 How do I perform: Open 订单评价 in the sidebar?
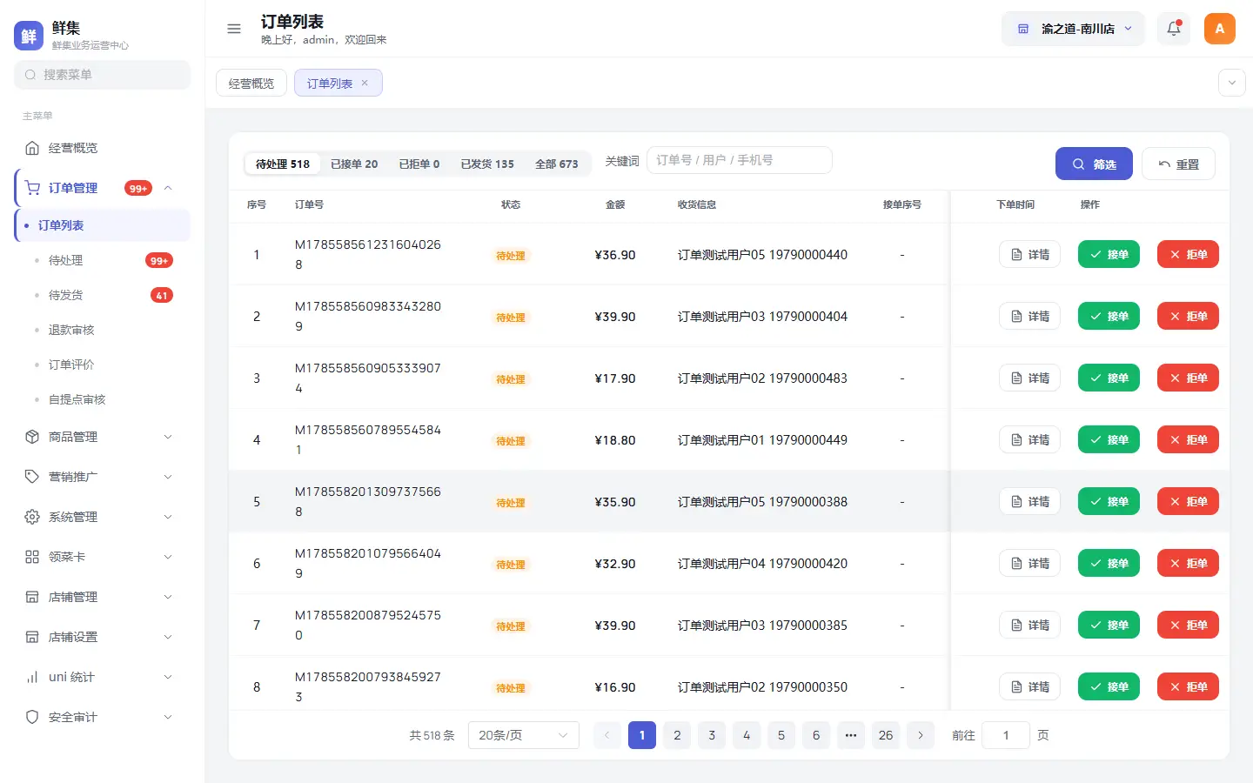coord(71,365)
